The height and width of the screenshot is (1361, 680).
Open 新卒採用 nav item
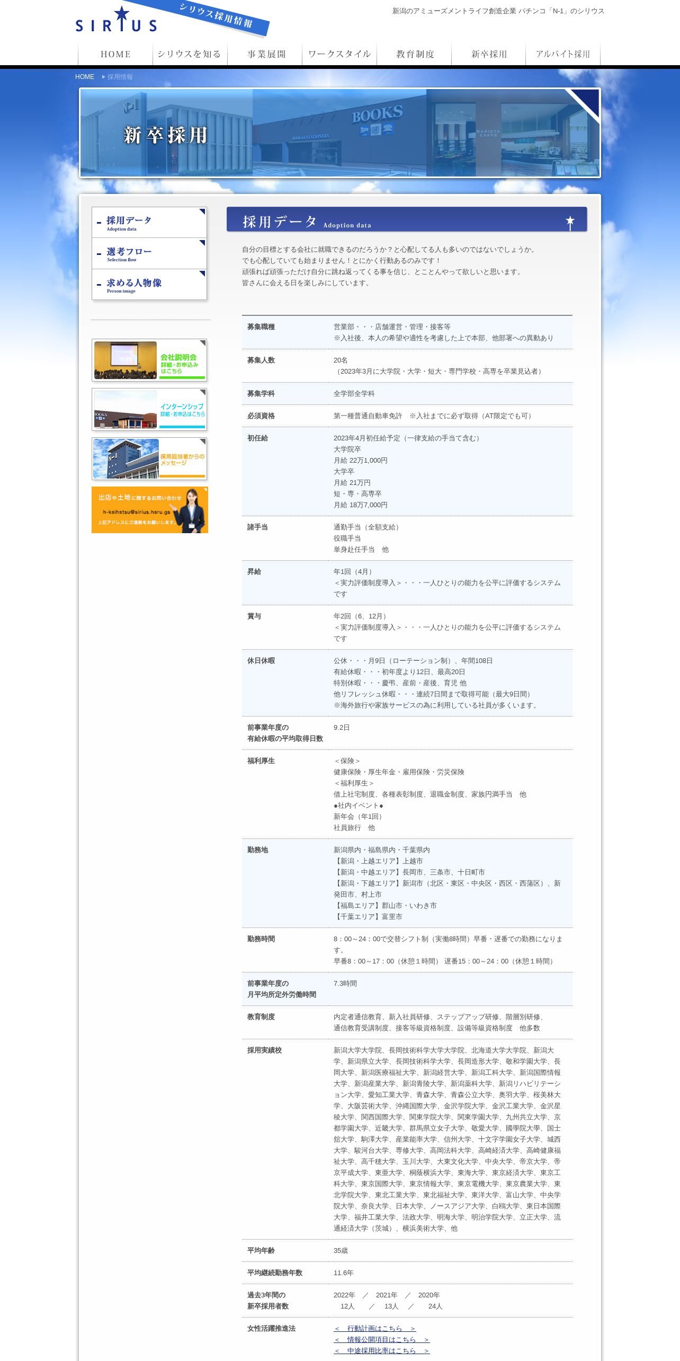pyautogui.click(x=489, y=54)
